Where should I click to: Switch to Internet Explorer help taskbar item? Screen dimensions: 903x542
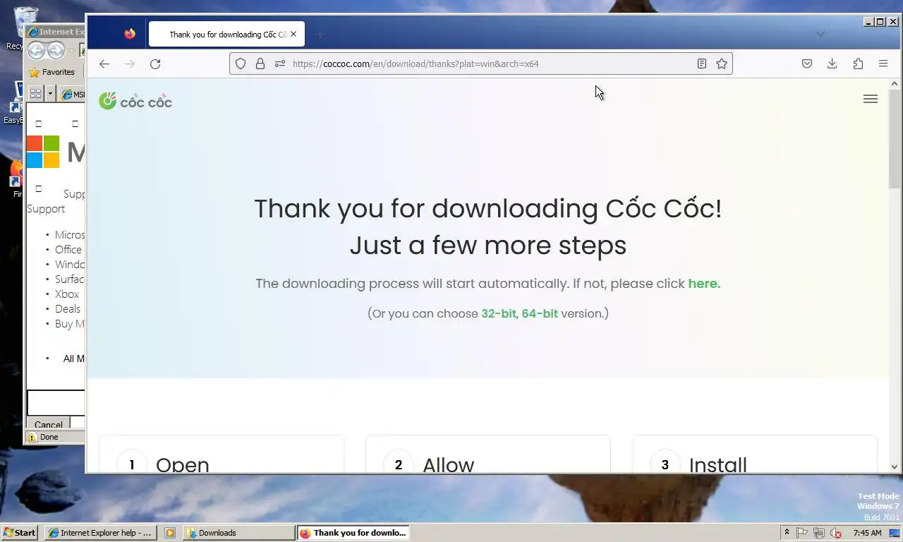pyautogui.click(x=99, y=533)
